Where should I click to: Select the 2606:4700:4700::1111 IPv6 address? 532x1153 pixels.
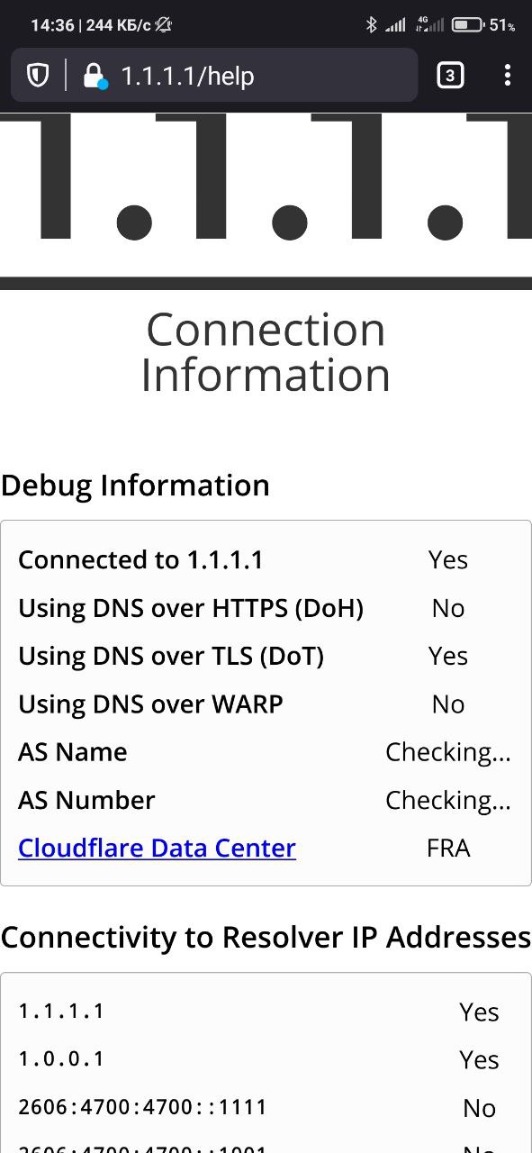142,1107
